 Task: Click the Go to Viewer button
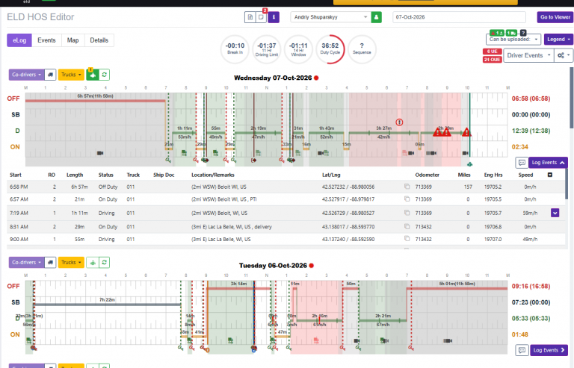[555, 17]
